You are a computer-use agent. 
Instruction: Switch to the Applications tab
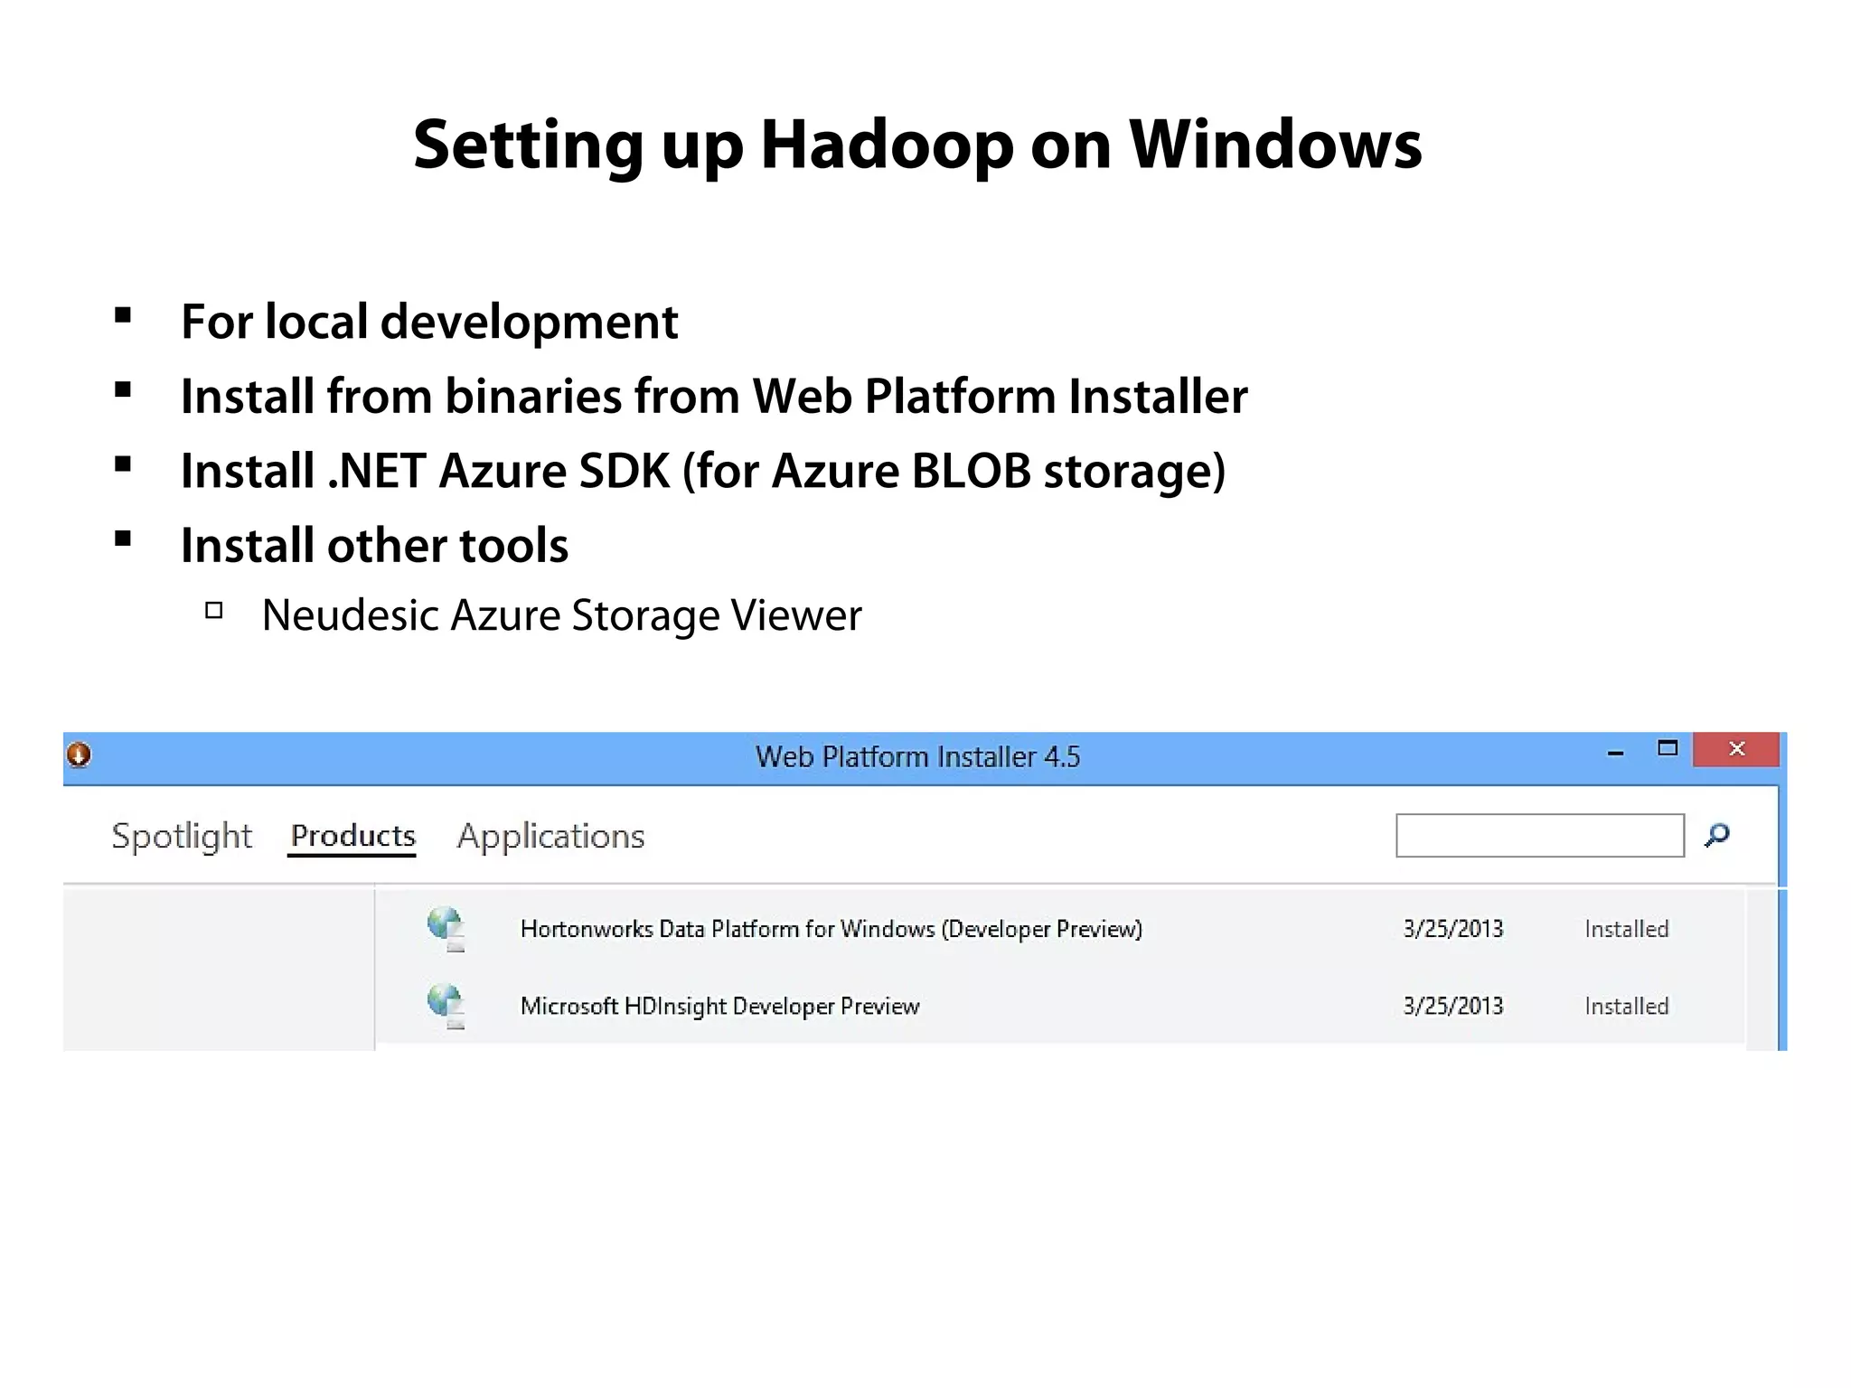click(x=550, y=837)
